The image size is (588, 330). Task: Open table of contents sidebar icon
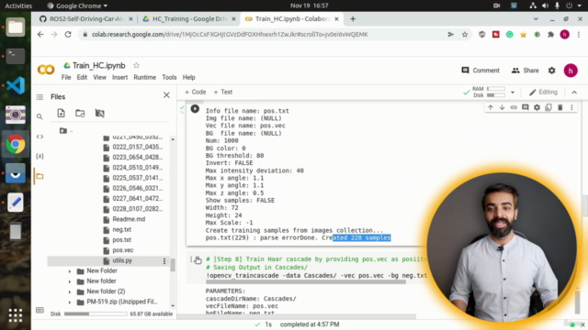click(40, 97)
